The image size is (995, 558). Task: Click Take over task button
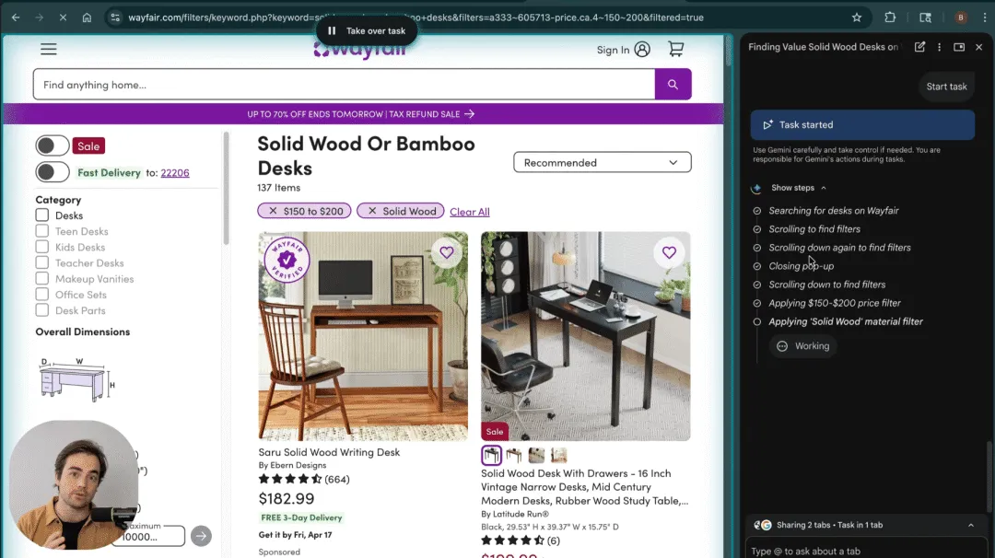coord(367,30)
